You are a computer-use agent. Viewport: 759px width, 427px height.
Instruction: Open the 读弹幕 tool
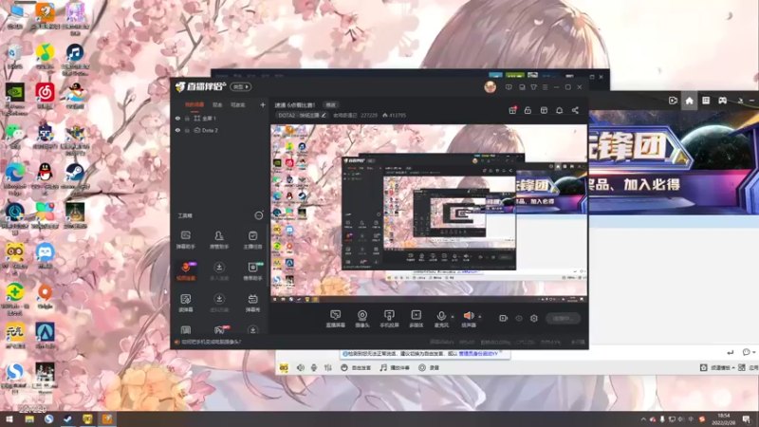(x=185, y=303)
